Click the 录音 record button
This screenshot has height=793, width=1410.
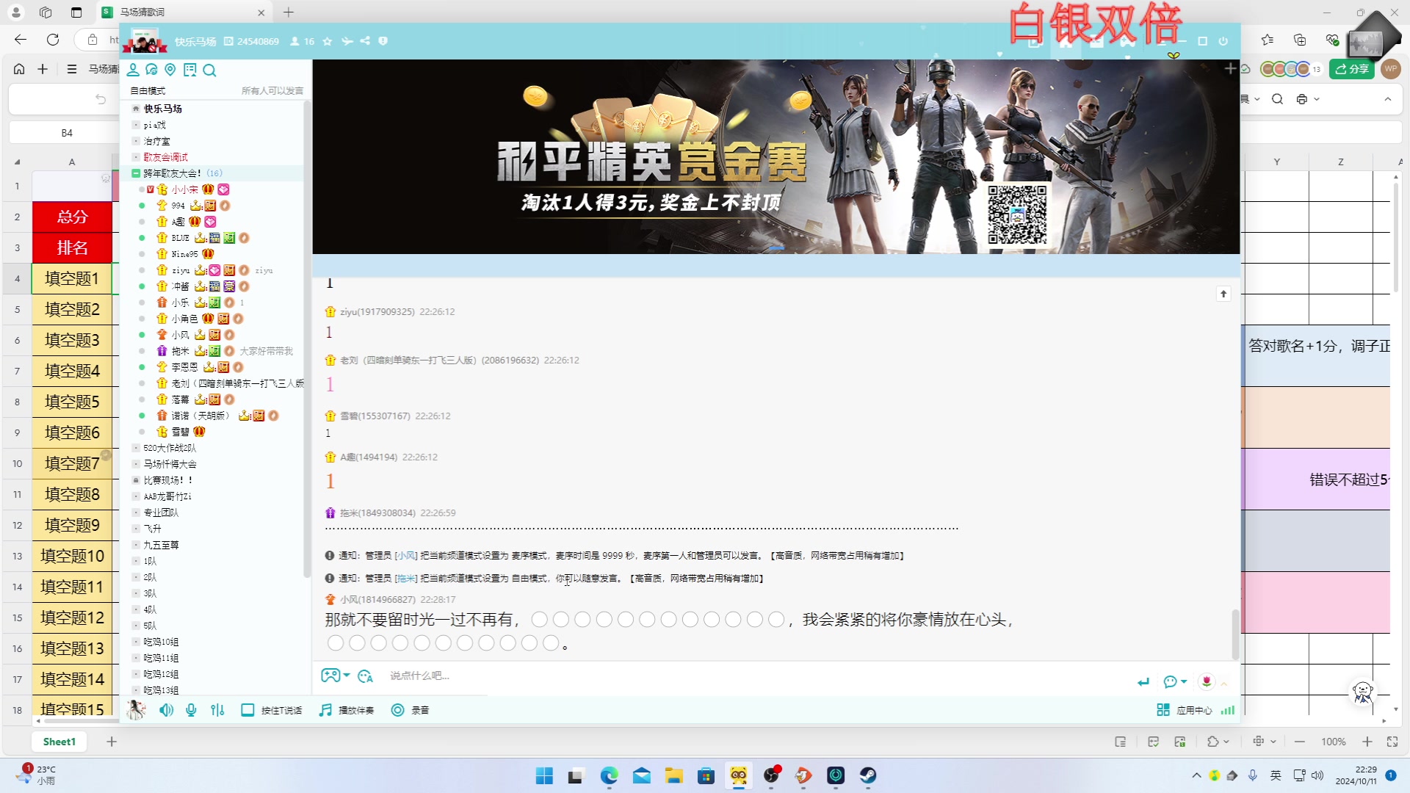(x=410, y=710)
